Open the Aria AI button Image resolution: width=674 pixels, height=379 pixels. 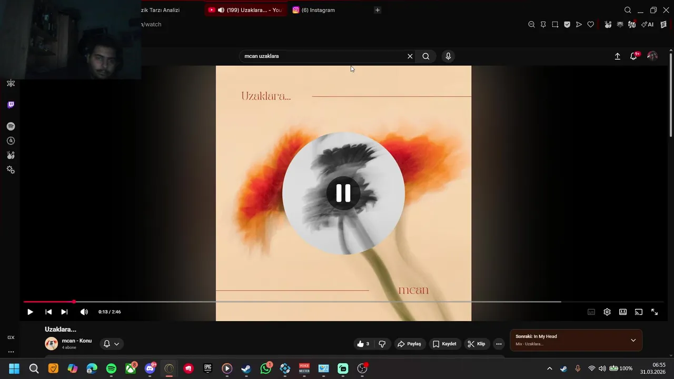point(648,24)
